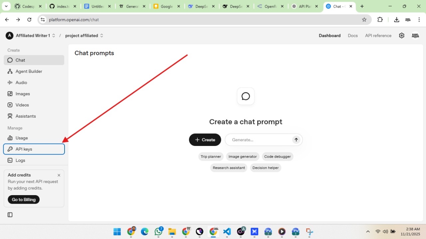Open the Logs panel
The image size is (426, 239).
20,160
